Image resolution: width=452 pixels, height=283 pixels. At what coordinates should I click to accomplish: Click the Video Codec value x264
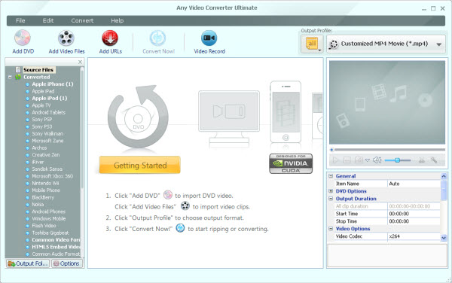pyautogui.click(x=414, y=236)
